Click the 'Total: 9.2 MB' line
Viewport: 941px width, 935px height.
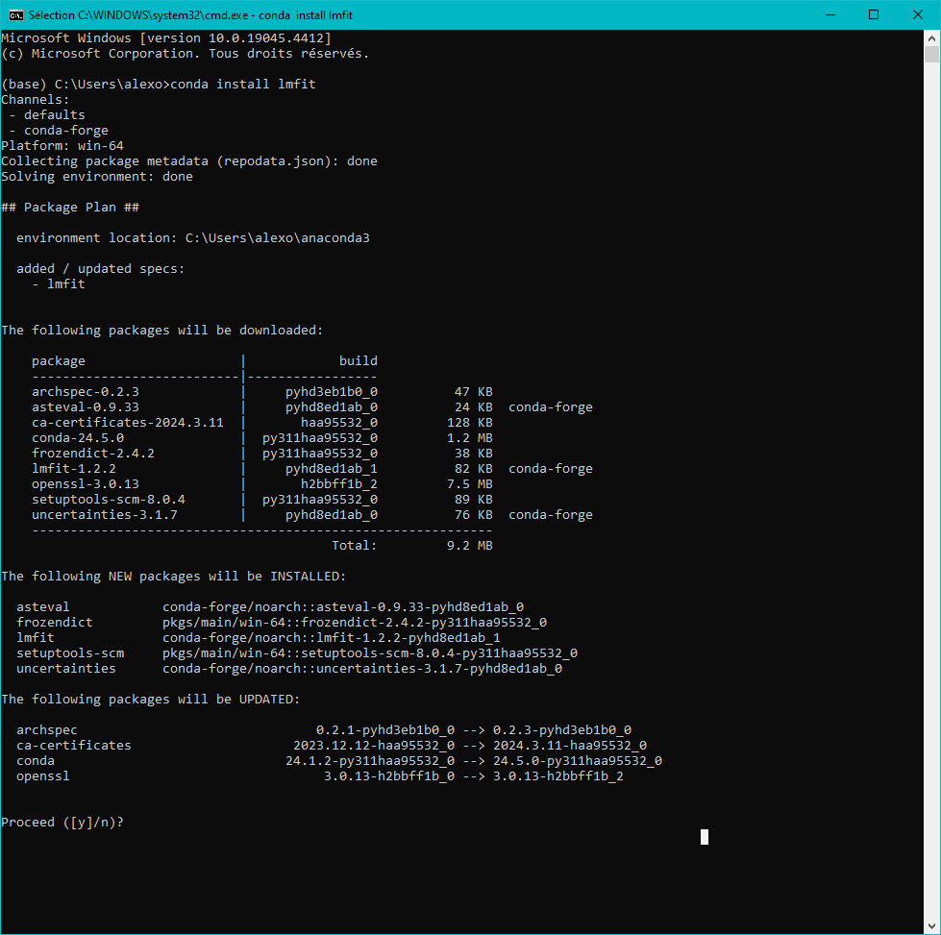point(411,546)
